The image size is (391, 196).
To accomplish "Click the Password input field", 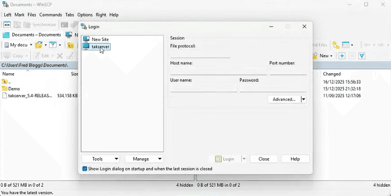I will point(273,88).
